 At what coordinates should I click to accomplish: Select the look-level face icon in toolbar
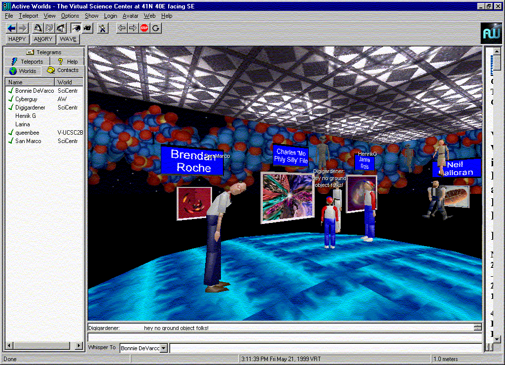click(49, 28)
